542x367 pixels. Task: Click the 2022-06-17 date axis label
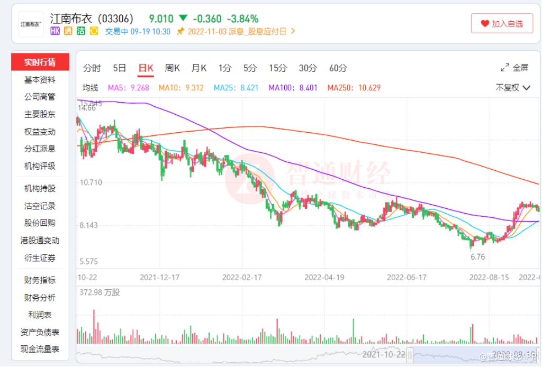point(406,278)
